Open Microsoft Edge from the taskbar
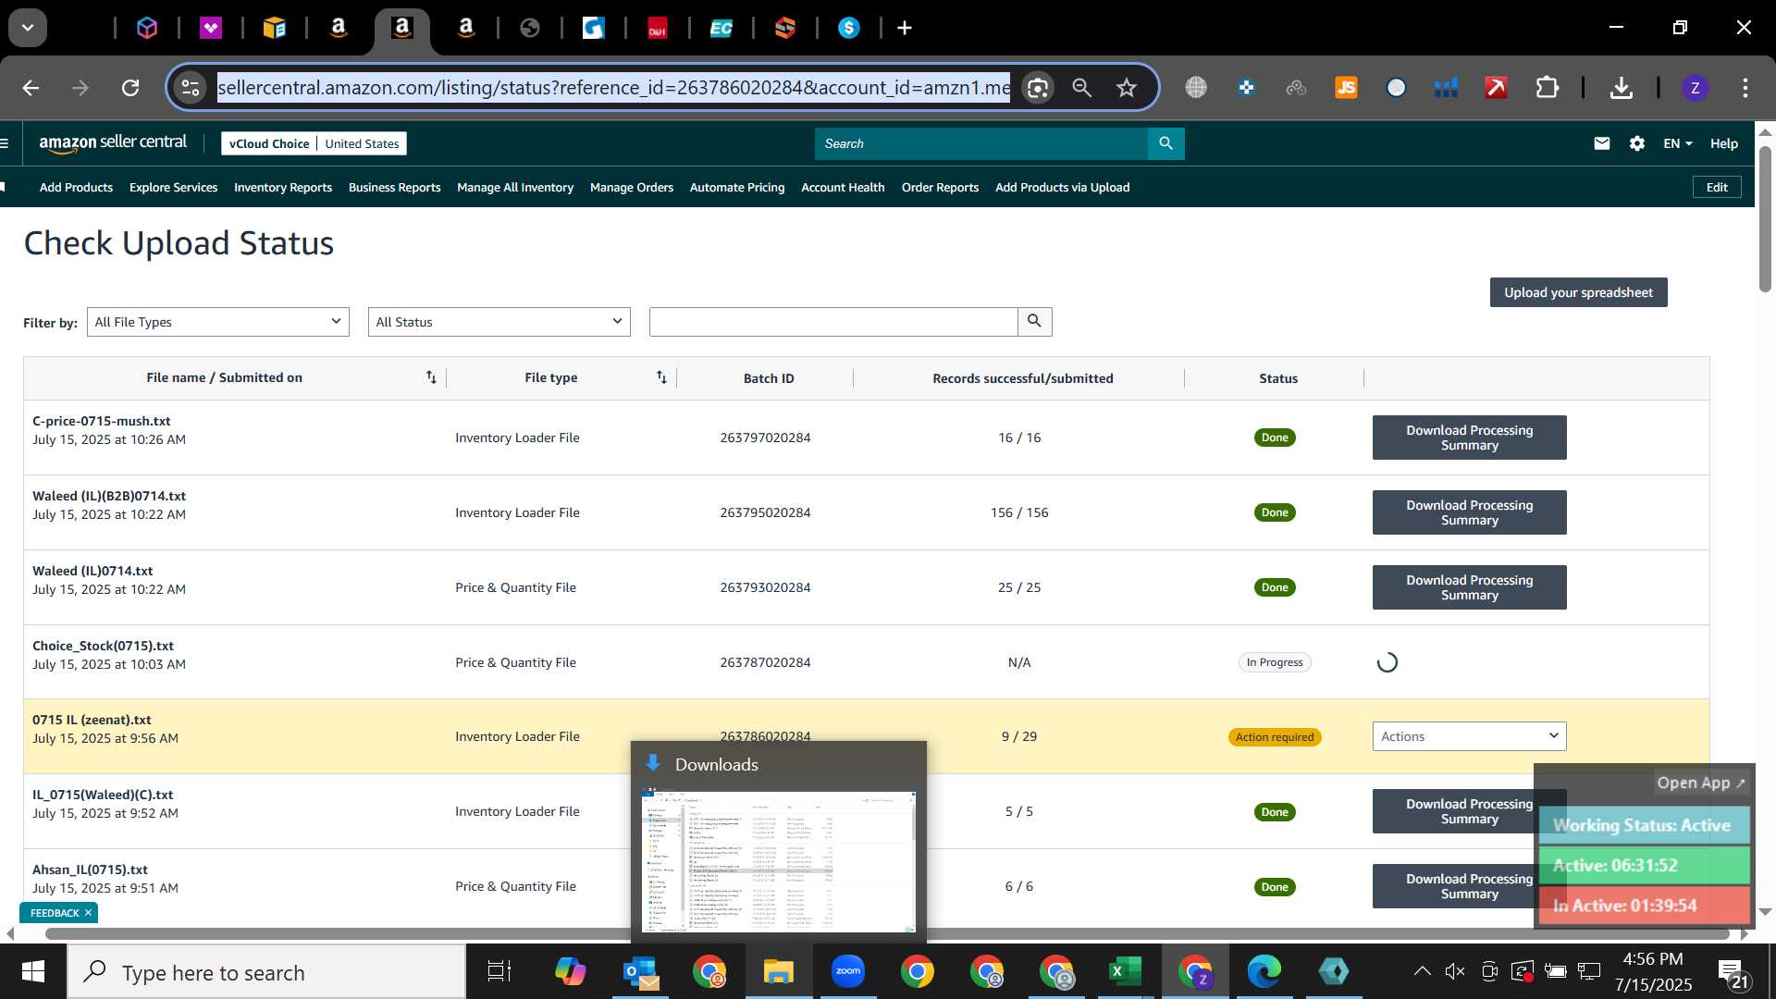1776x999 pixels. (1264, 971)
